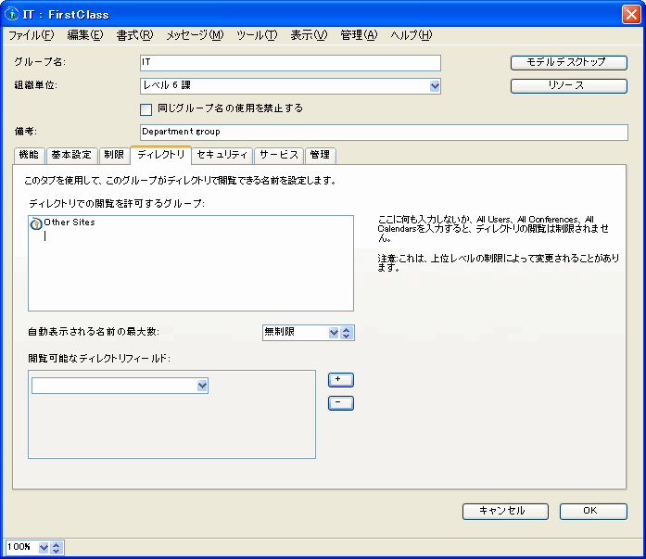Screen dimensions: 646x559
Task: Select the Other Sites group icon
Action: click(x=36, y=223)
